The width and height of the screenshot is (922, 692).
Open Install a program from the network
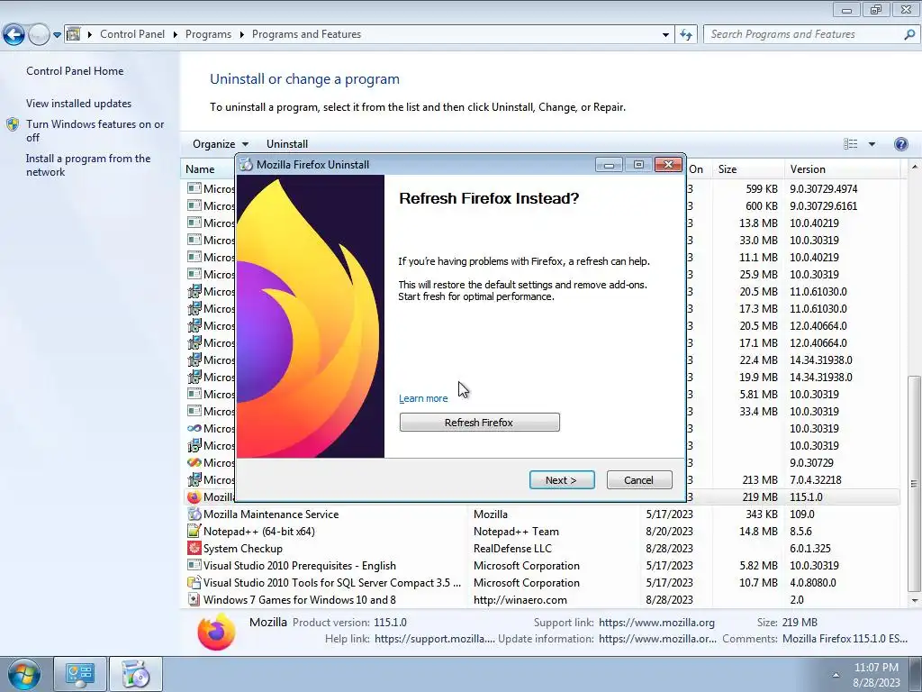(x=88, y=165)
